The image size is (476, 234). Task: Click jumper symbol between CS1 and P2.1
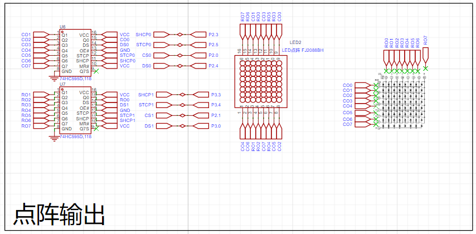[x=182, y=116]
